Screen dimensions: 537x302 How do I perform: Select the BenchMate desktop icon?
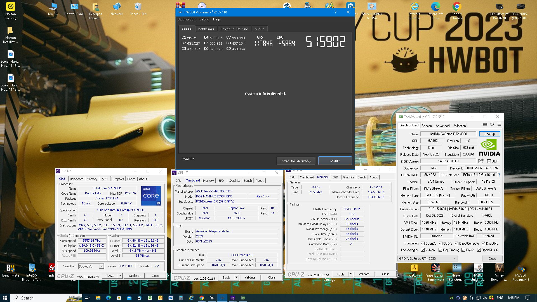click(x=11, y=270)
